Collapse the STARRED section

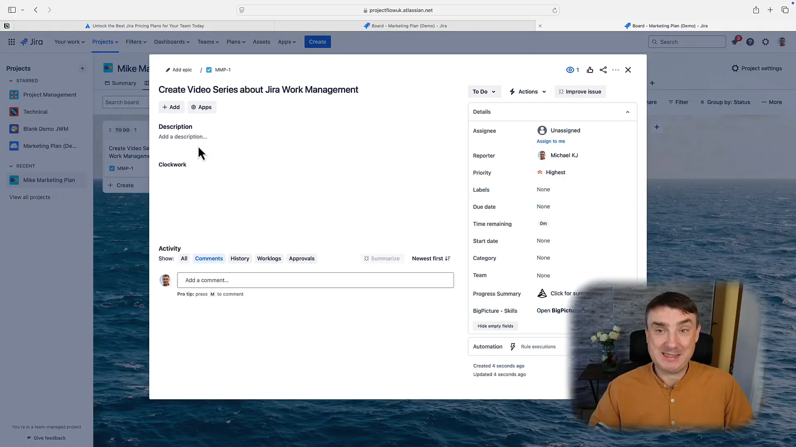(x=11, y=81)
